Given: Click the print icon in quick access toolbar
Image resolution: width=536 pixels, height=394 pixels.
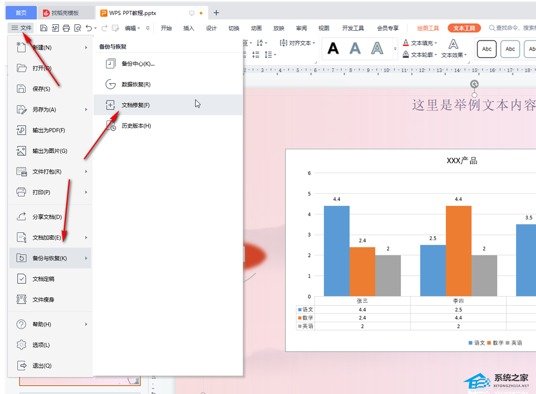Looking at the screenshot, I should [x=66, y=28].
